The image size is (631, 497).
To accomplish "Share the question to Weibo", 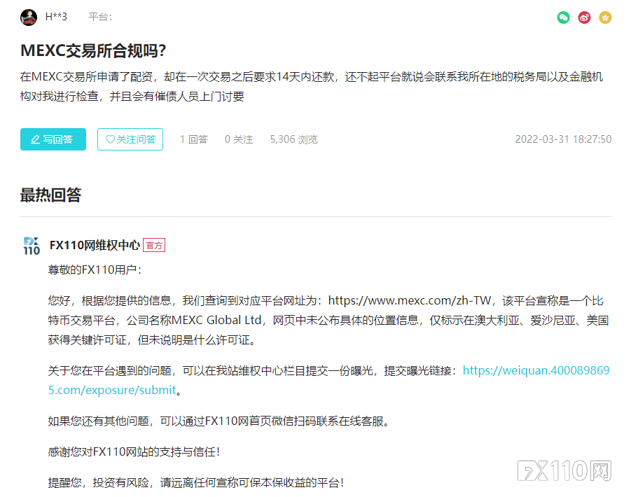I will tap(584, 17).
